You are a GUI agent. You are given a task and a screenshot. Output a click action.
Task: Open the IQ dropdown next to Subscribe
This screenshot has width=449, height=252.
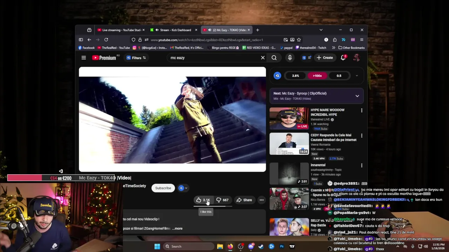(183, 188)
